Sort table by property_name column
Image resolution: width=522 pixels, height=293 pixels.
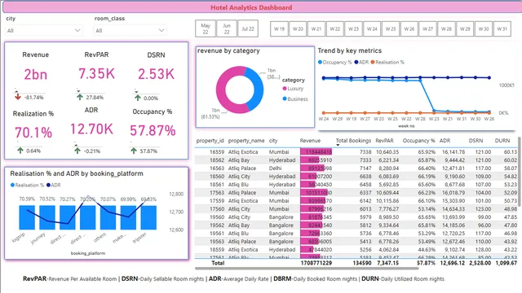[x=246, y=141]
